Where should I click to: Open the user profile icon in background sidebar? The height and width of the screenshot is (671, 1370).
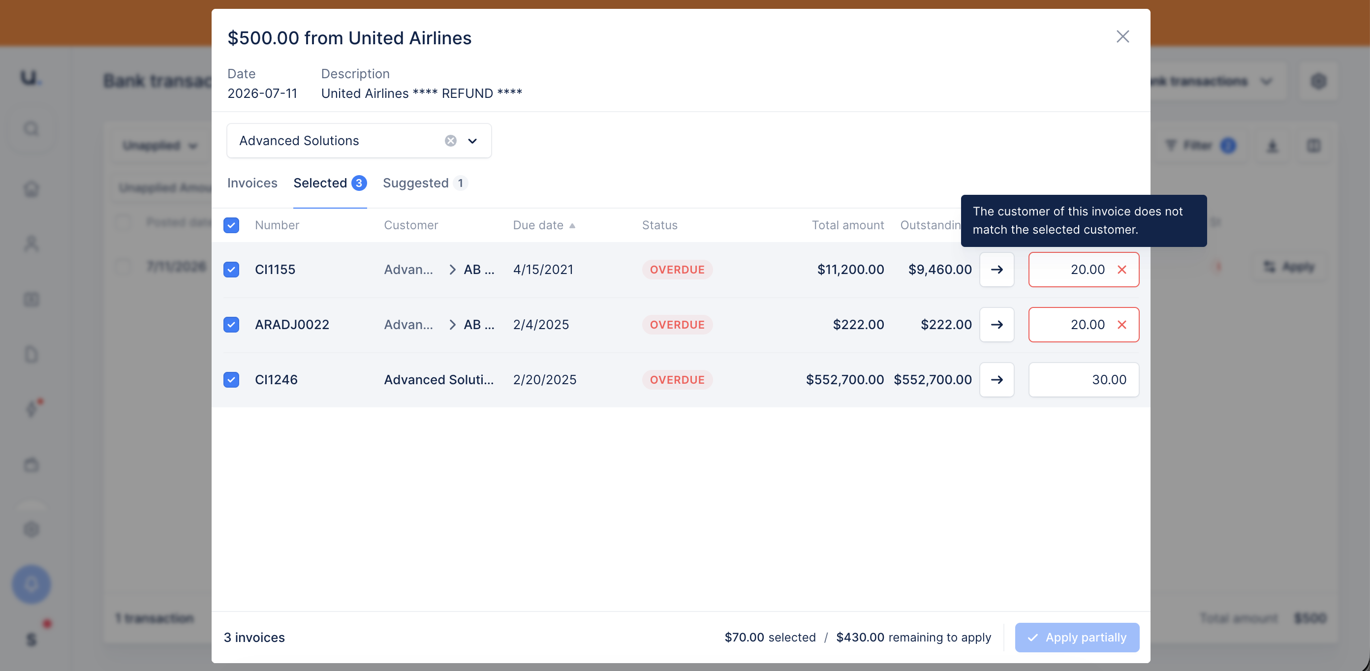[31, 244]
